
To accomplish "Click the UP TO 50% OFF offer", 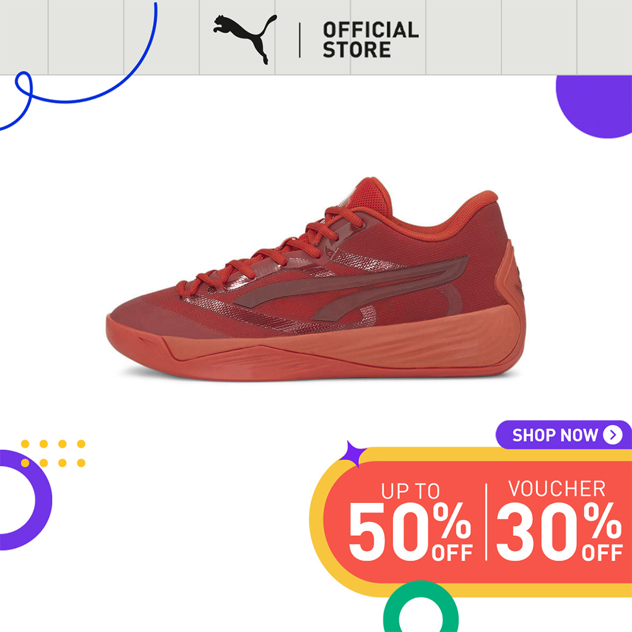I will pyautogui.click(x=410, y=521).
